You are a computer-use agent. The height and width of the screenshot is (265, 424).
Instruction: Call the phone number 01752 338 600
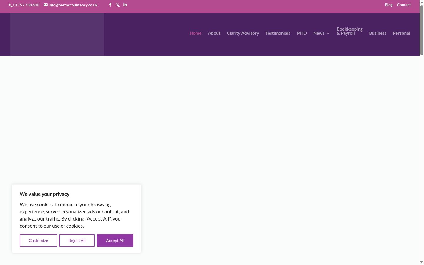coord(24,5)
